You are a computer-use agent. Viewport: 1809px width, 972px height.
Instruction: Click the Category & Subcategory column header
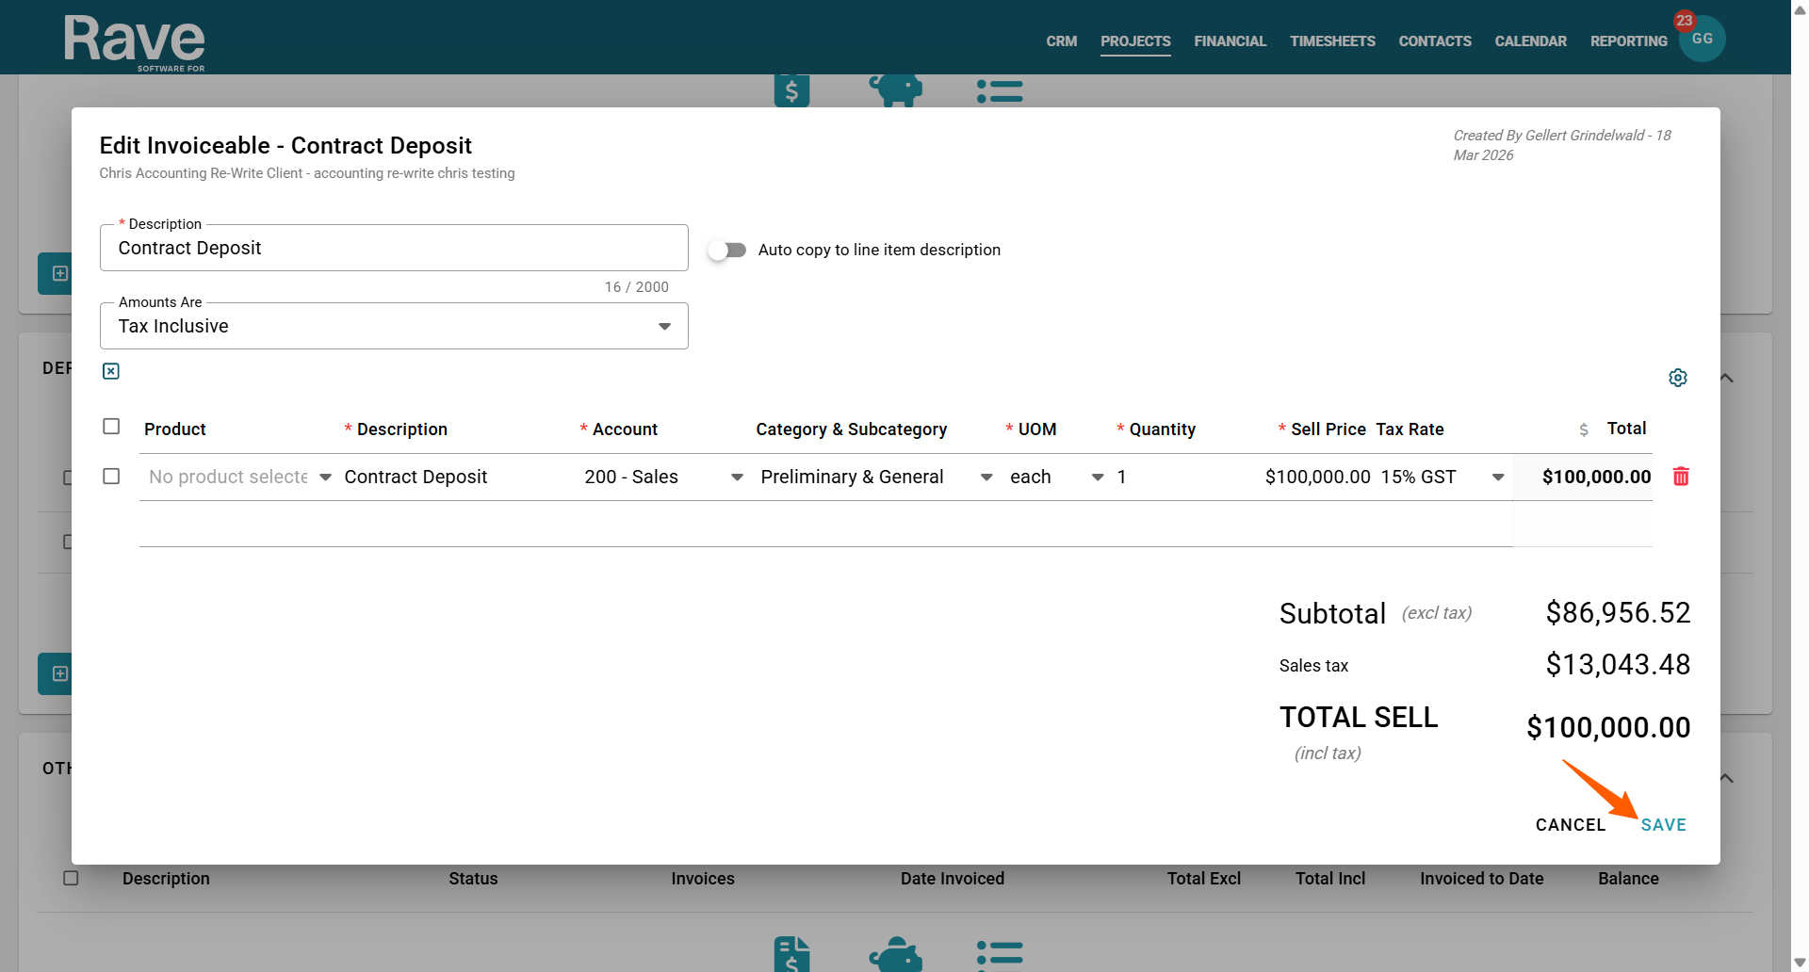[x=851, y=429]
